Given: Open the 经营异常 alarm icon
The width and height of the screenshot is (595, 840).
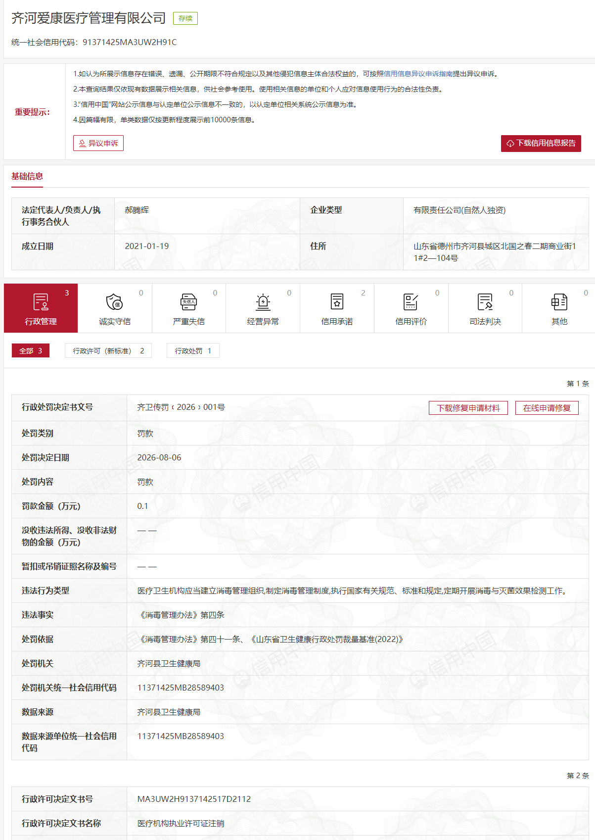Looking at the screenshot, I should coord(263,301).
